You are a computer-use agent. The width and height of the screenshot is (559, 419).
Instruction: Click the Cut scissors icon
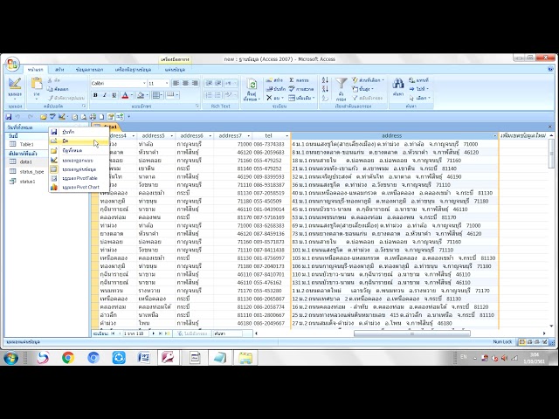[x=51, y=80]
